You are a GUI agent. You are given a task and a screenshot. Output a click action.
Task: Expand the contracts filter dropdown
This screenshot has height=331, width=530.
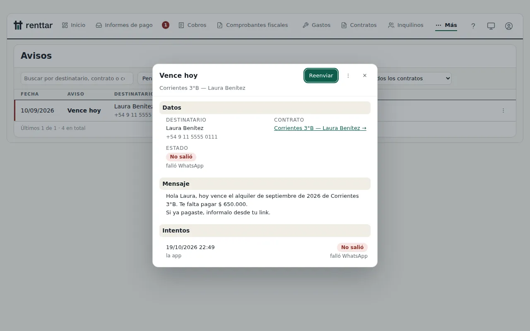point(414,78)
